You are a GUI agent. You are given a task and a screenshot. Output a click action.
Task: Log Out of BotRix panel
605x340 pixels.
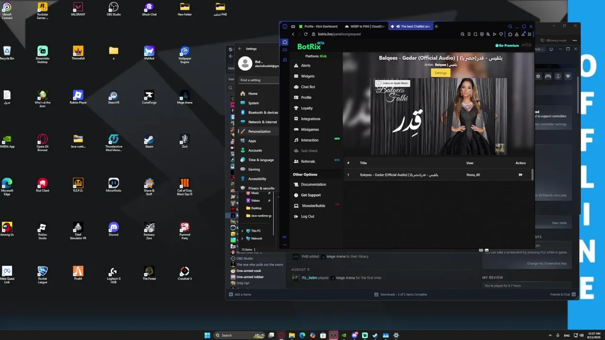(x=303, y=216)
